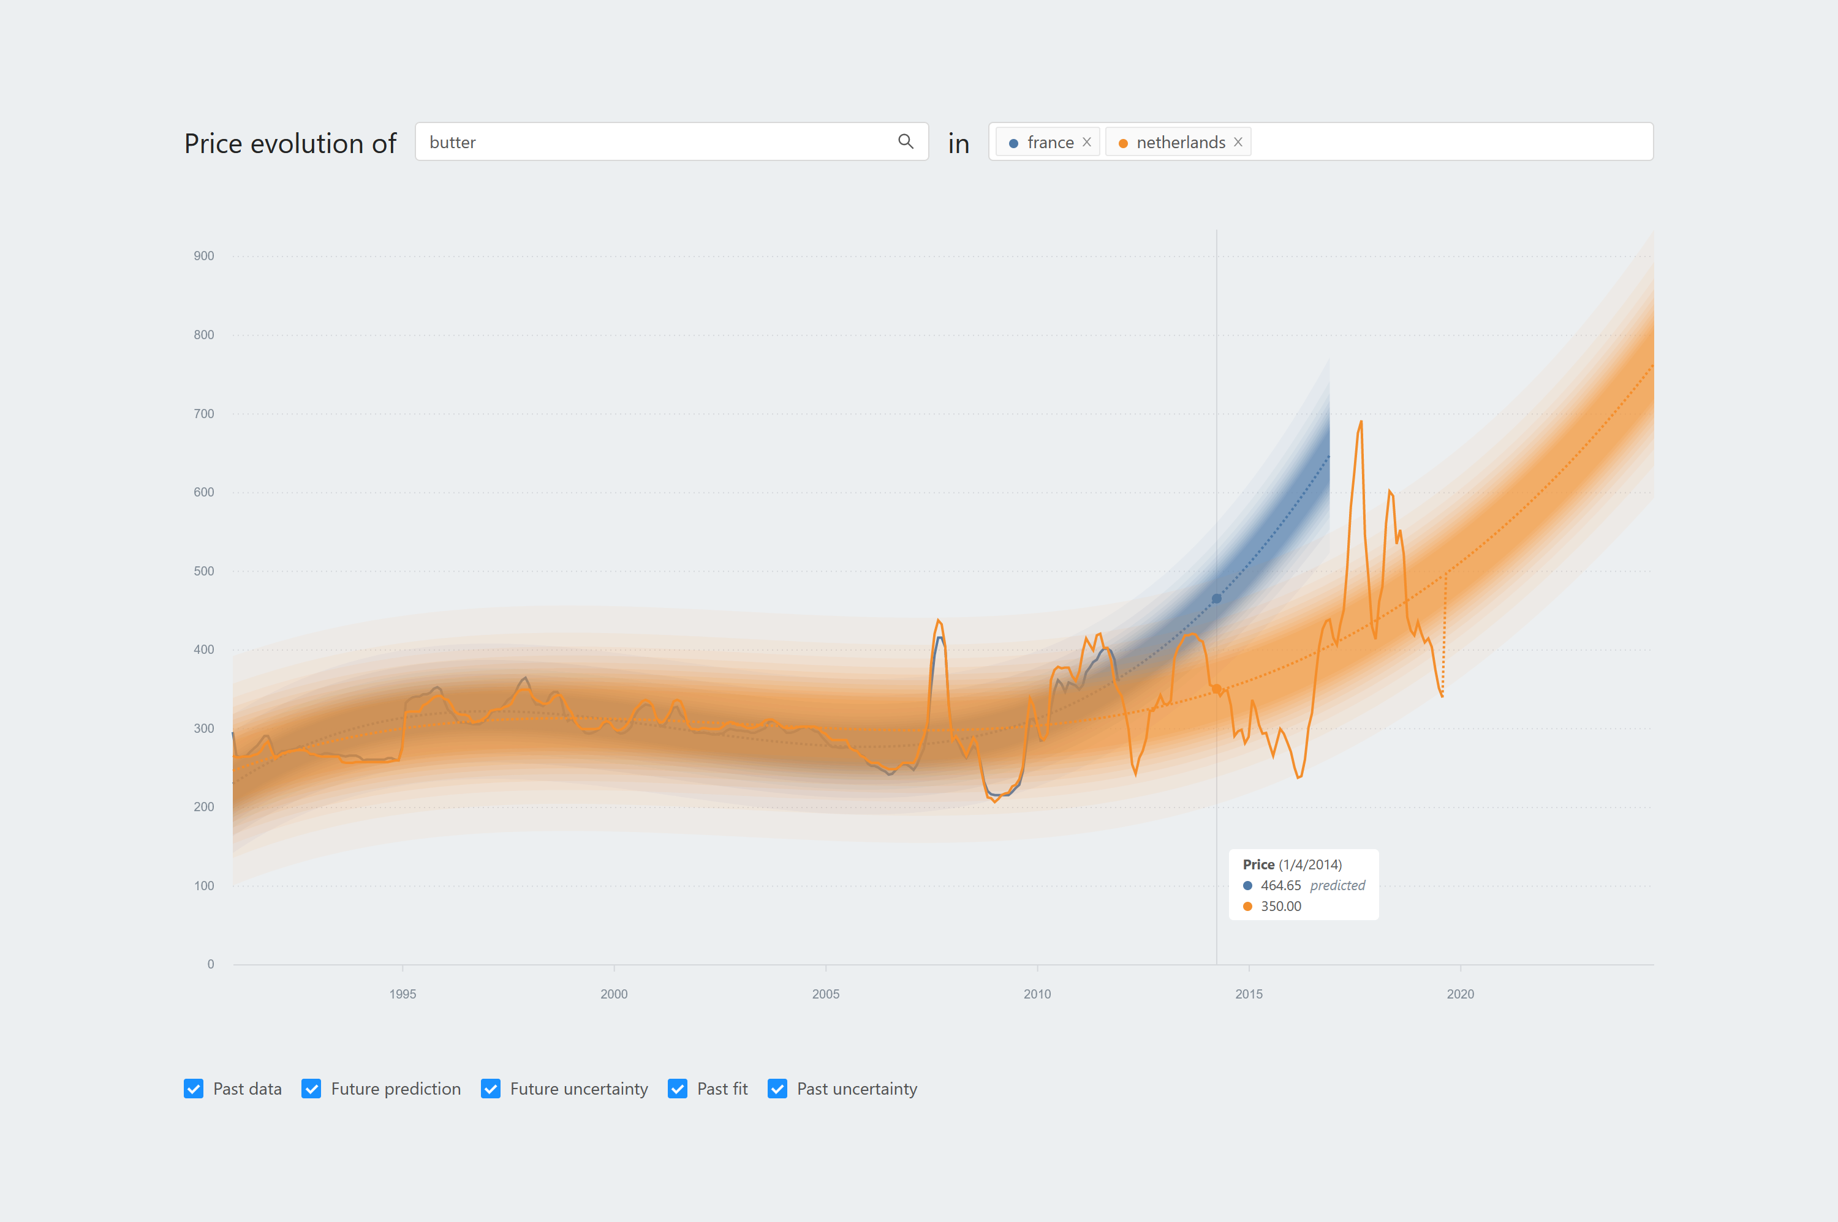Disable the Future uncertainty checkbox
The image size is (1838, 1222).
(491, 1089)
